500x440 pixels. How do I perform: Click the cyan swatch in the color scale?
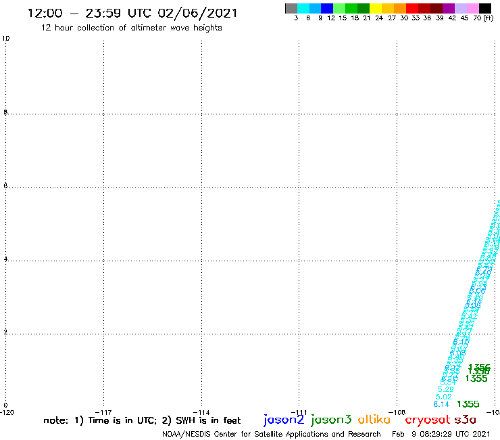tap(303, 8)
